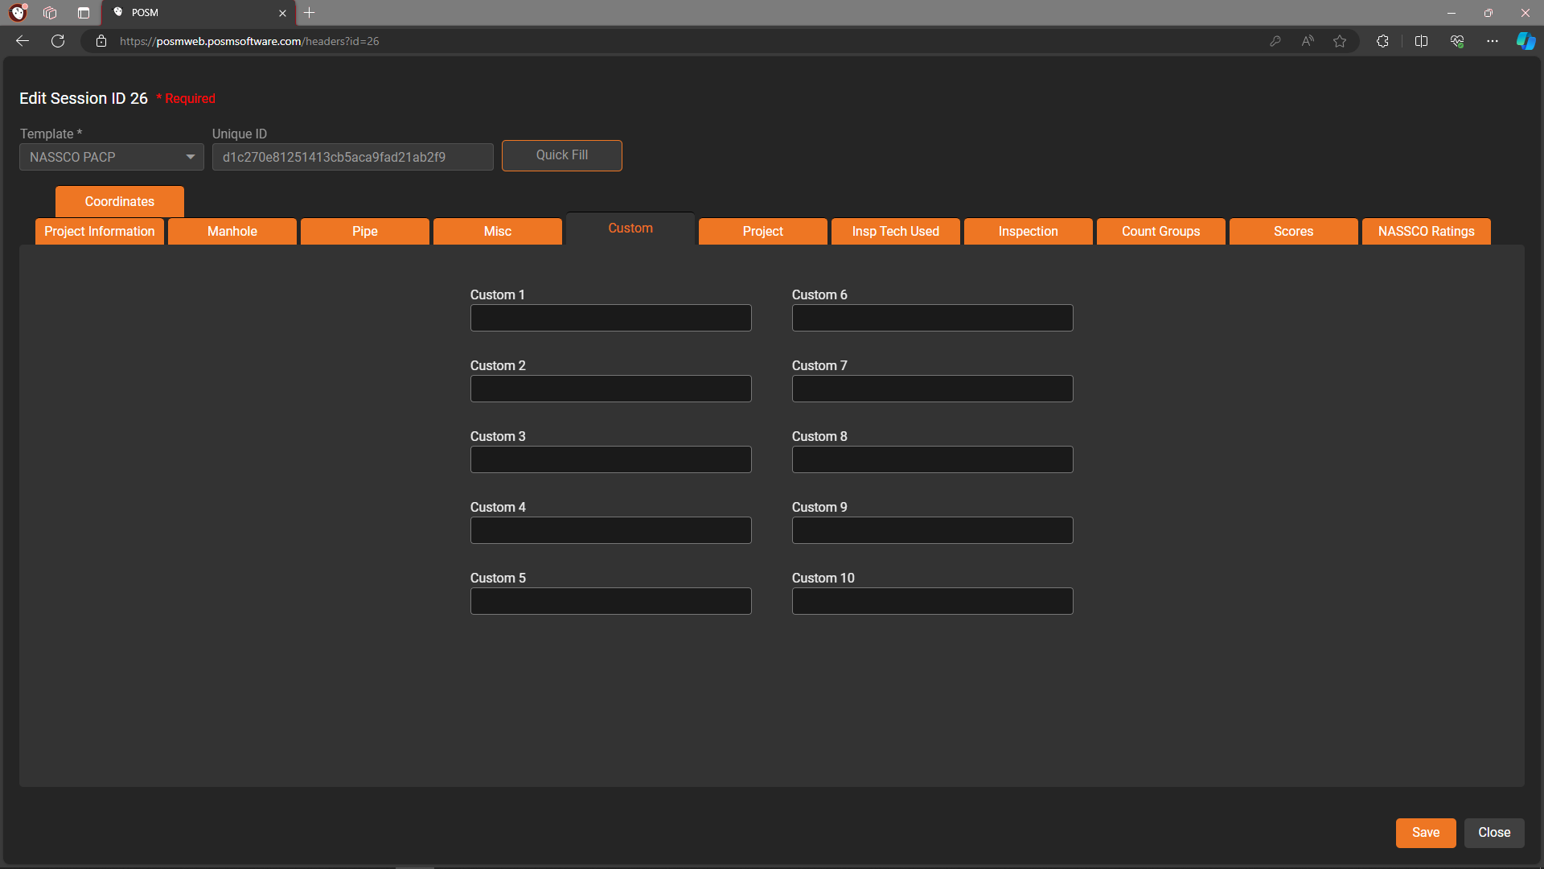Switch to the Coordinates tab
This screenshot has height=869, width=1544.
coord(120,201)
